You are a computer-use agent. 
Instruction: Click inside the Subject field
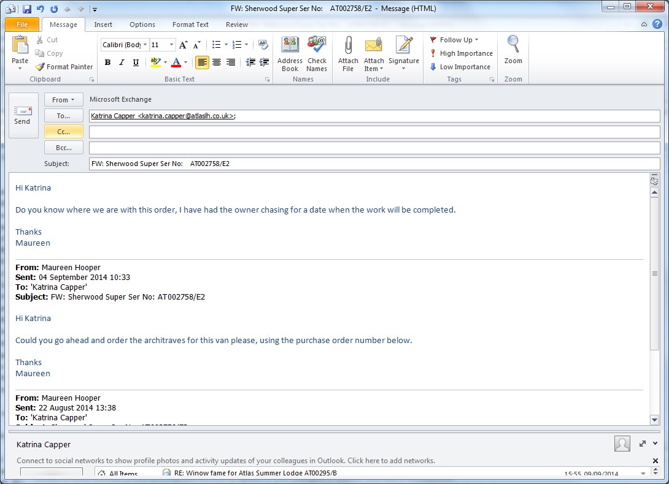(374, 164)
